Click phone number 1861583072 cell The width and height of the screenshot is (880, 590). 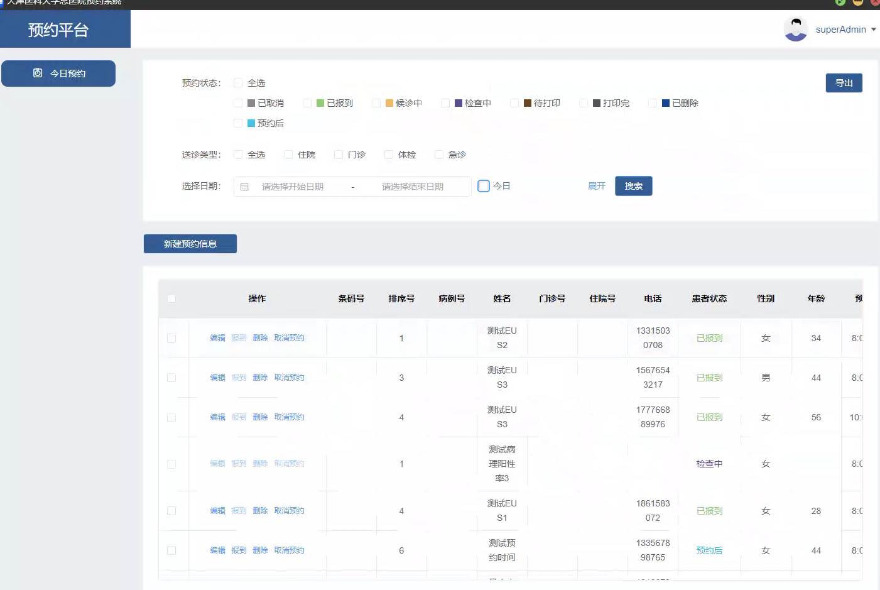pos(653,511)
